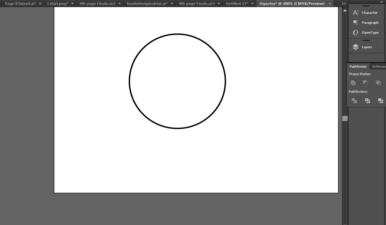The width and height of the screenshot is (386, 225).
Task: Close the Untitled-27 tab
Action: [x=252, y=4]
